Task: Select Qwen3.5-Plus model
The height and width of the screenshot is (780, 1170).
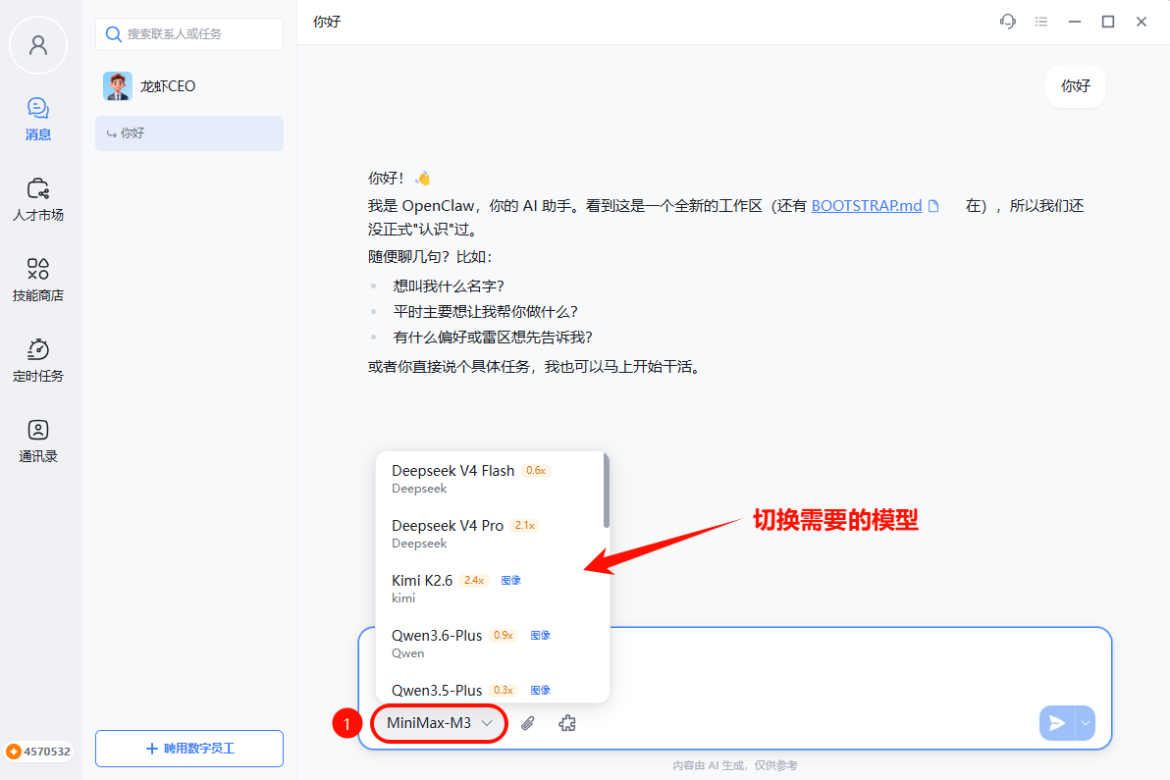Action: coord(490,691)
